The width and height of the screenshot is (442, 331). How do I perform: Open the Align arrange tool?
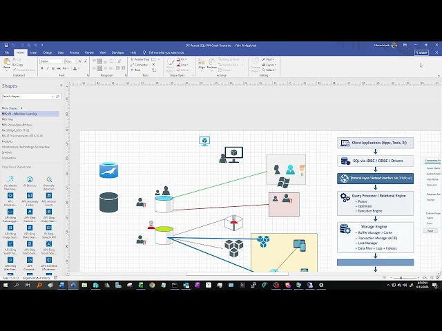tap(202, 64)
